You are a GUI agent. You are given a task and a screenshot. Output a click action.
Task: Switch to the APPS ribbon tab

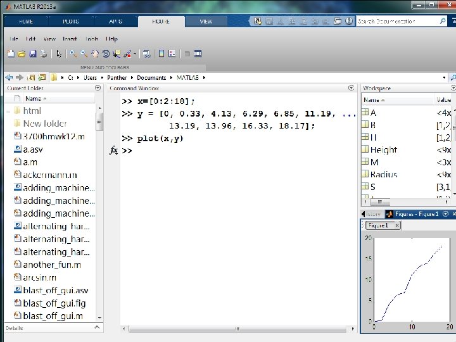click(116, 22)
